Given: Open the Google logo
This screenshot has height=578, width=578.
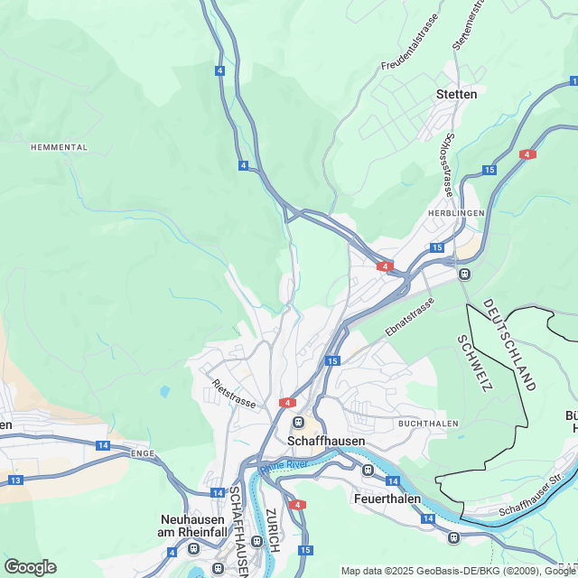Looking at the screenshot, I should 31,567.
